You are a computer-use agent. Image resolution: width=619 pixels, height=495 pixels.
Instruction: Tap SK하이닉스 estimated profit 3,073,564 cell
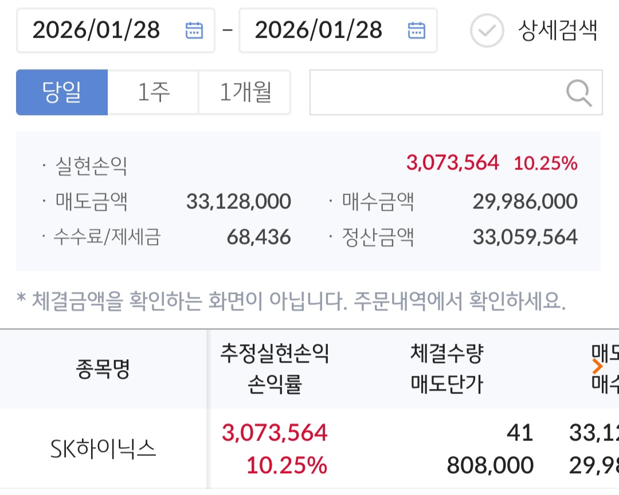click(x=275, y=433)
